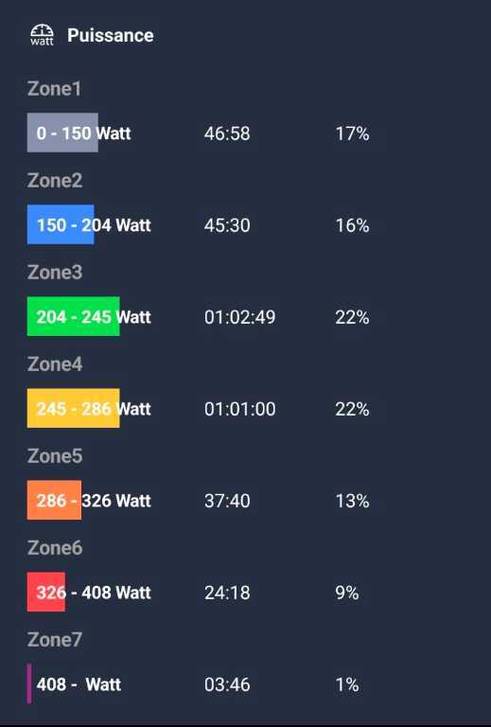The height and width of the screenshot is (727, 491).
Task: Click the orange Zone5 power bar
Action: pos(54,500)
